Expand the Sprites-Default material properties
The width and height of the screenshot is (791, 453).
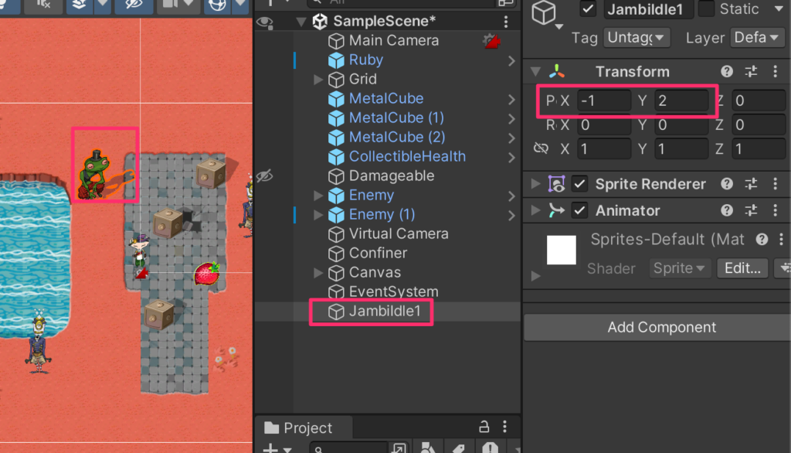[x=536, y=276]
